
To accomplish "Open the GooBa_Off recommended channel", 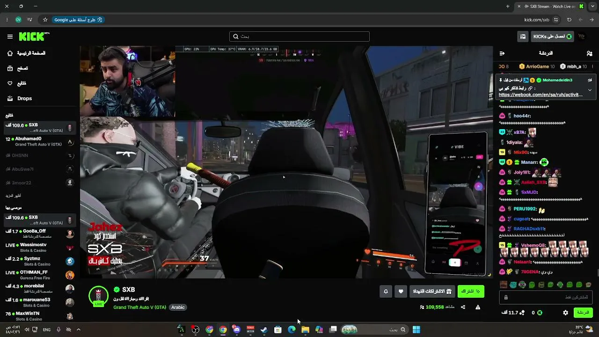I will [x=39, y=234].
